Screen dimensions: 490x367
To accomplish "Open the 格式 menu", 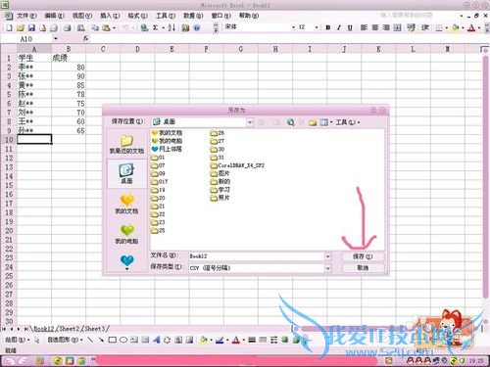I will (x=137, y=16).
